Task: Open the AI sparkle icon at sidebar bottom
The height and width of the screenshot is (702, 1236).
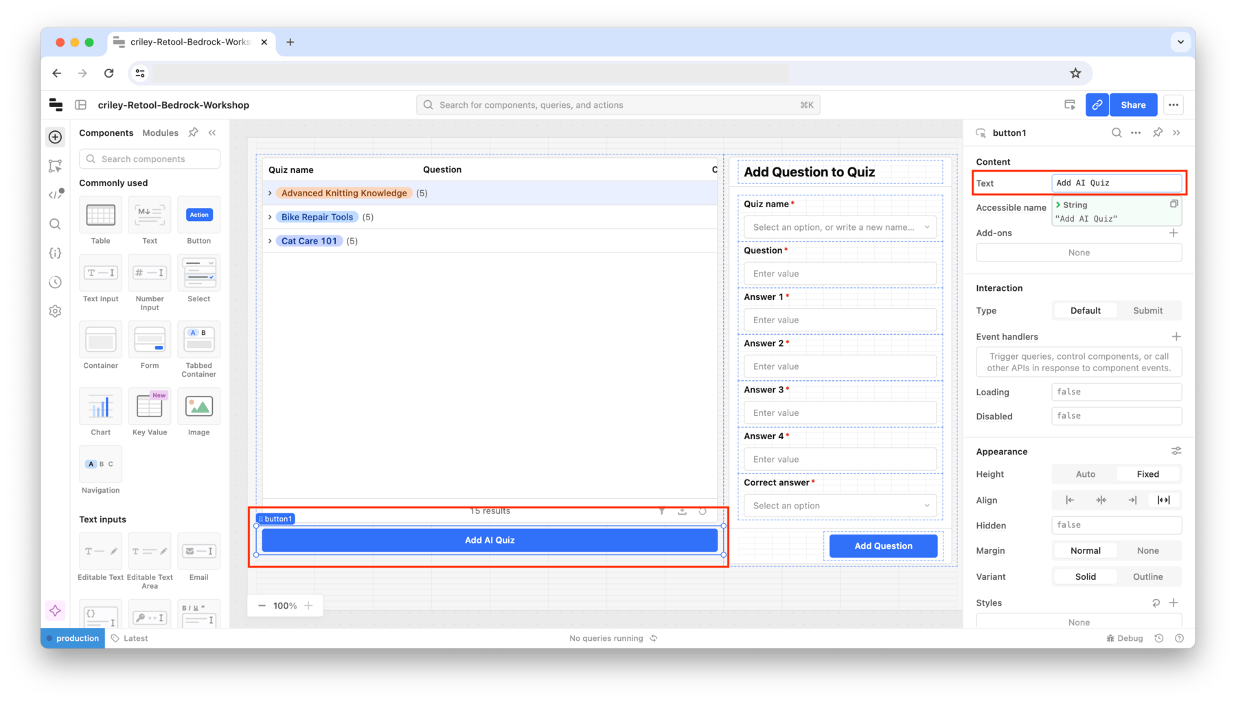Action: pyautogui.click(x=56, y=611)
